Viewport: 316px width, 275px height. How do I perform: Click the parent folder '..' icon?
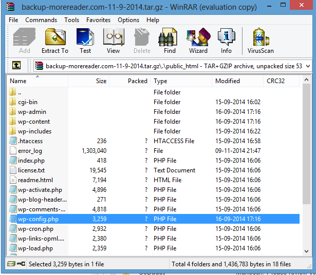(12, 92)
